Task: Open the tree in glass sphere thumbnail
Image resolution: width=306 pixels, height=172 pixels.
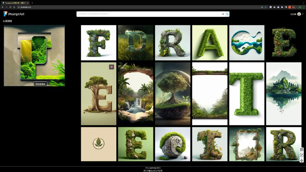Action: pos(173,94)
